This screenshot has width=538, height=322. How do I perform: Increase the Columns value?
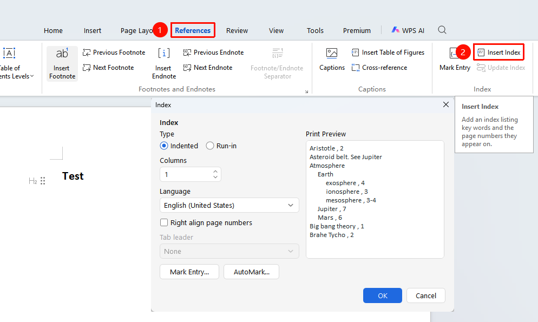(x=215, y=172)
